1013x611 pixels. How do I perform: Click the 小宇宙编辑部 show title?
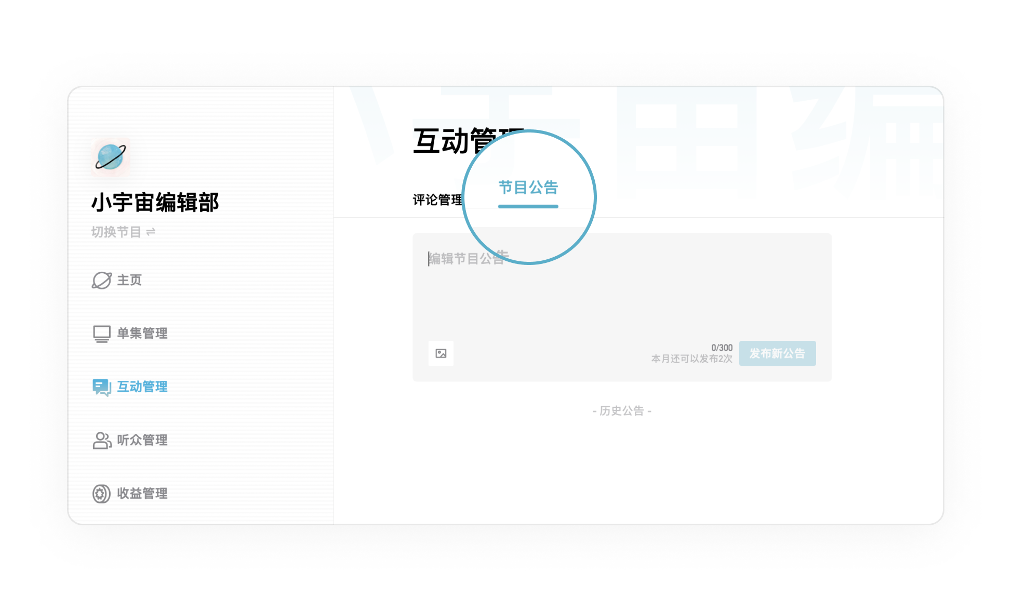click(155, 203)
